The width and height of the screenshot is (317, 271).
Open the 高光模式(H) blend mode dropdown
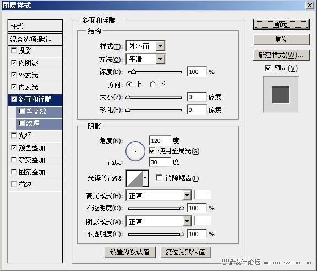click(x=187, y=195)
